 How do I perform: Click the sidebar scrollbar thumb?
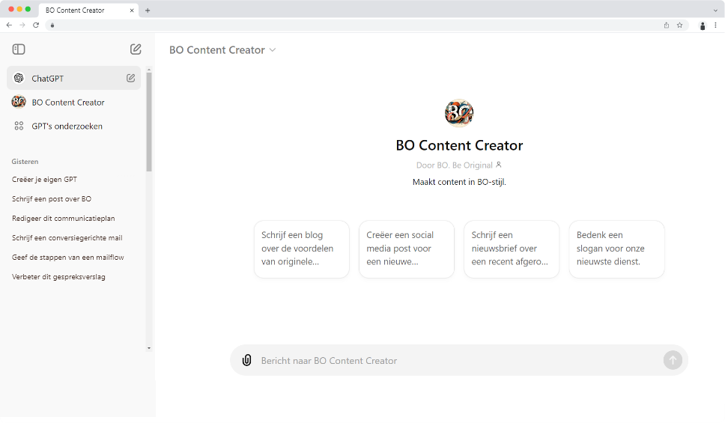pos(149,121)
